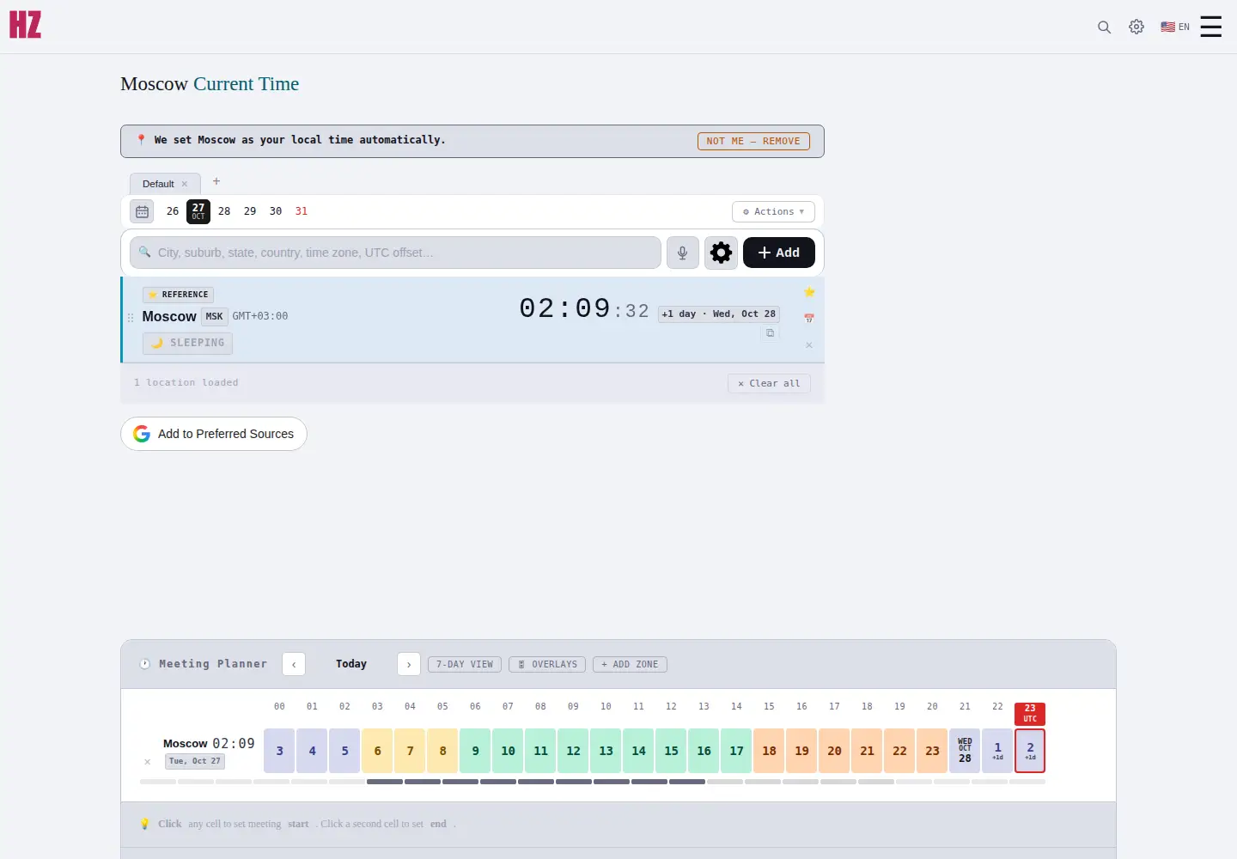This screenshot has height=859, width=1237.
Task: Open the calendar date picker icon
Action: click(x=143, y=211)
